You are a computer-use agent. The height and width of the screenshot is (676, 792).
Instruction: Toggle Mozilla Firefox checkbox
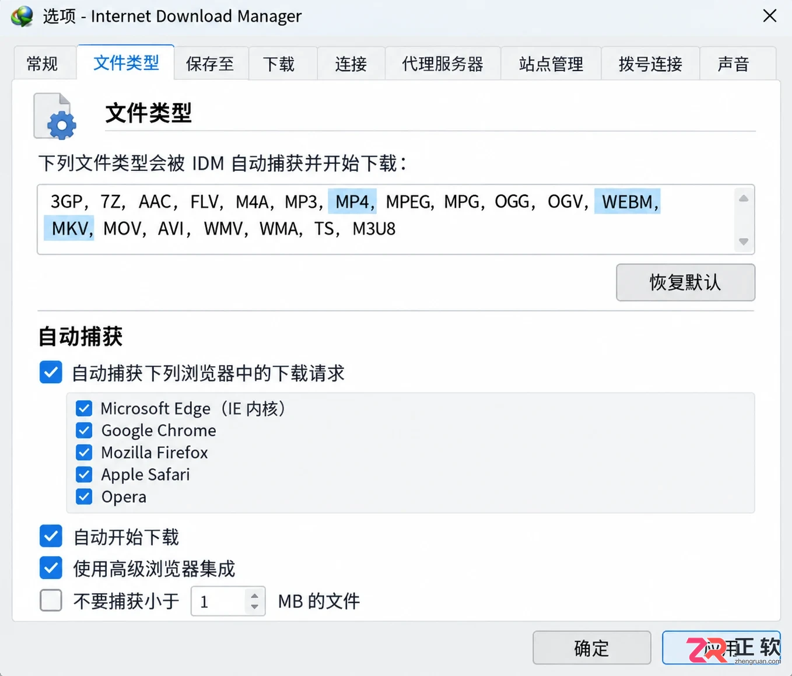point(84,453)
